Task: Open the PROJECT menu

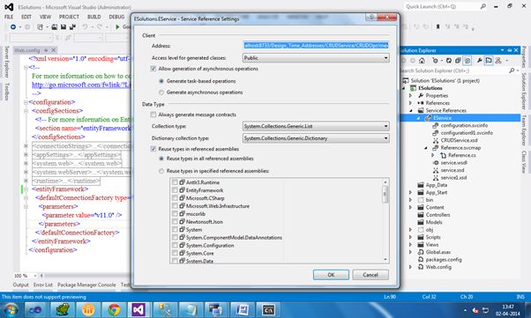Action: point(69,17)
